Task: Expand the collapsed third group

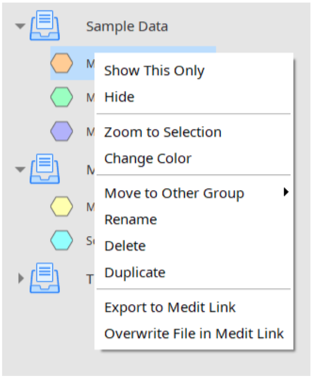Action: click(x=21, y=278)
